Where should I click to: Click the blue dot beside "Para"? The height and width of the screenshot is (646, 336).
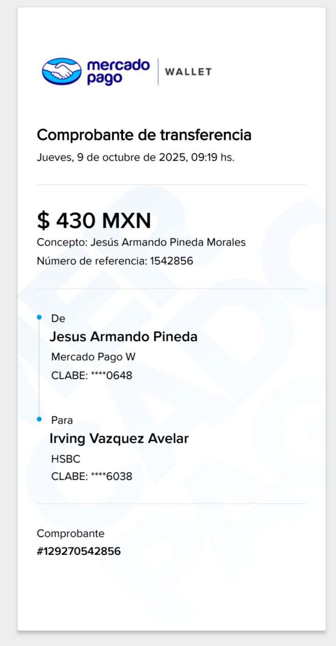click(x=39, y=419)
